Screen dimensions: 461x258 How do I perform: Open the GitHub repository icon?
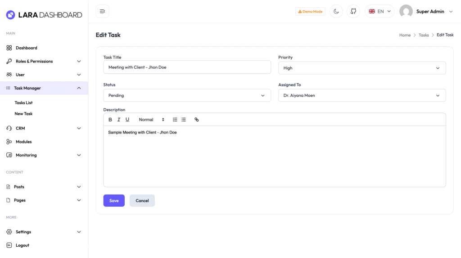coord(353,11)
